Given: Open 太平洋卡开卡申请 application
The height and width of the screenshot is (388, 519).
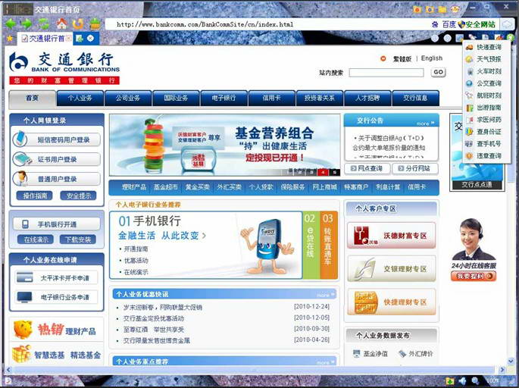Looking at the screenshot, I should pyautogui.click(x=56, y=278).
